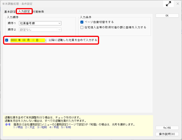Click the 以降に退職した社員を含めて入力する label
The height and width of the screenshot is (140, 182).
coord(73,40)
